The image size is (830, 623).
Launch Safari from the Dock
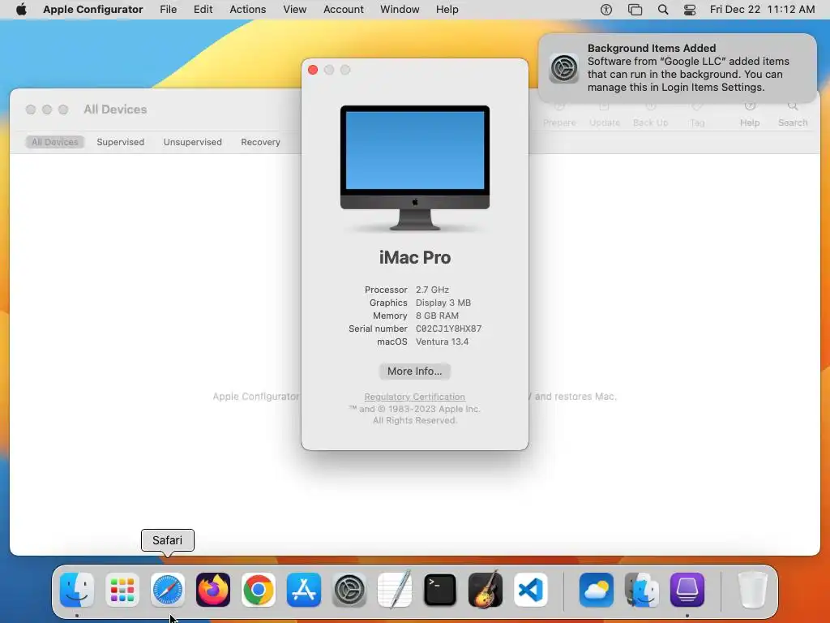pyautogui.click(x=168, y=590)
